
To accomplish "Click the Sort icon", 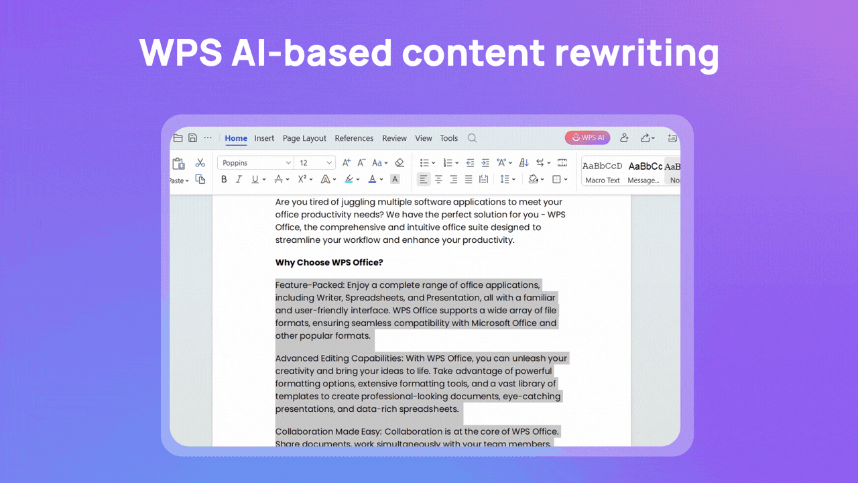I will pyautogui.click(x=524, y=163).
